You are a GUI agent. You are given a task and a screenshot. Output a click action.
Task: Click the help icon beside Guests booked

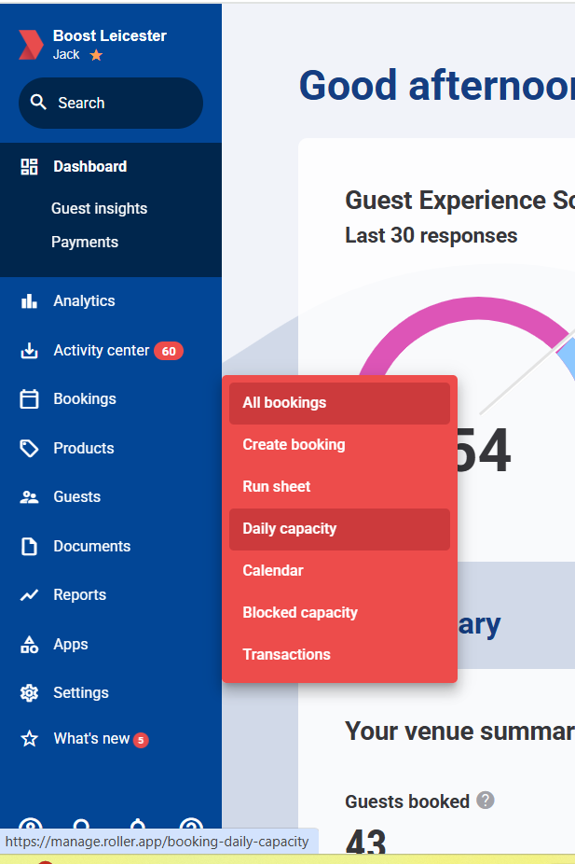(x=485, y=800)
